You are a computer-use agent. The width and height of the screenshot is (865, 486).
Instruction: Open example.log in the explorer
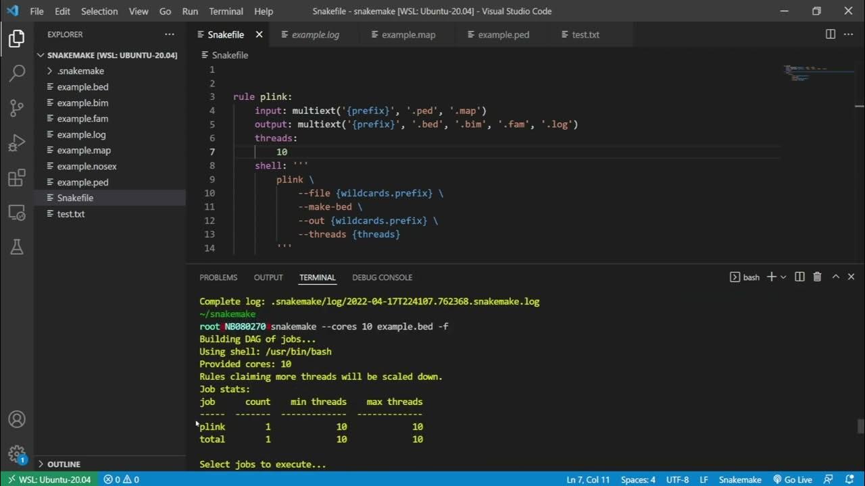tap(109, 134)
